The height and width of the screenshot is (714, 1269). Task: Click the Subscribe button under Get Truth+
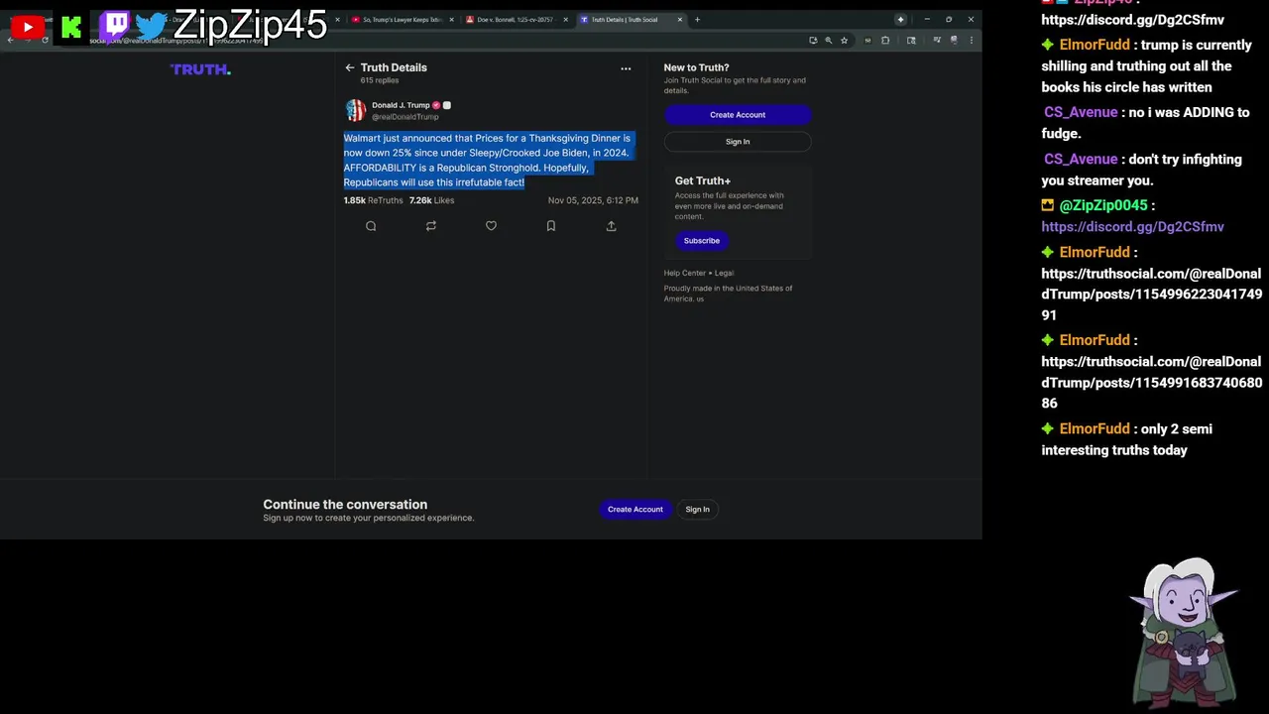(701, 241)
